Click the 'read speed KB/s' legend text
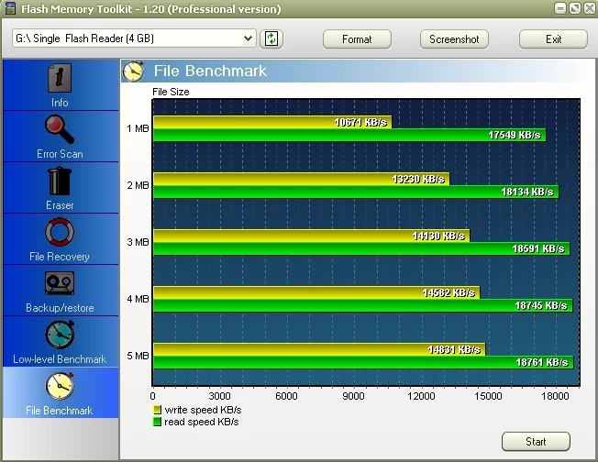This screenshot has width=598, height=462. [202, 422]
